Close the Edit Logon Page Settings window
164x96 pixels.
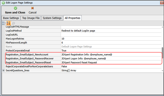pos(162,3)
